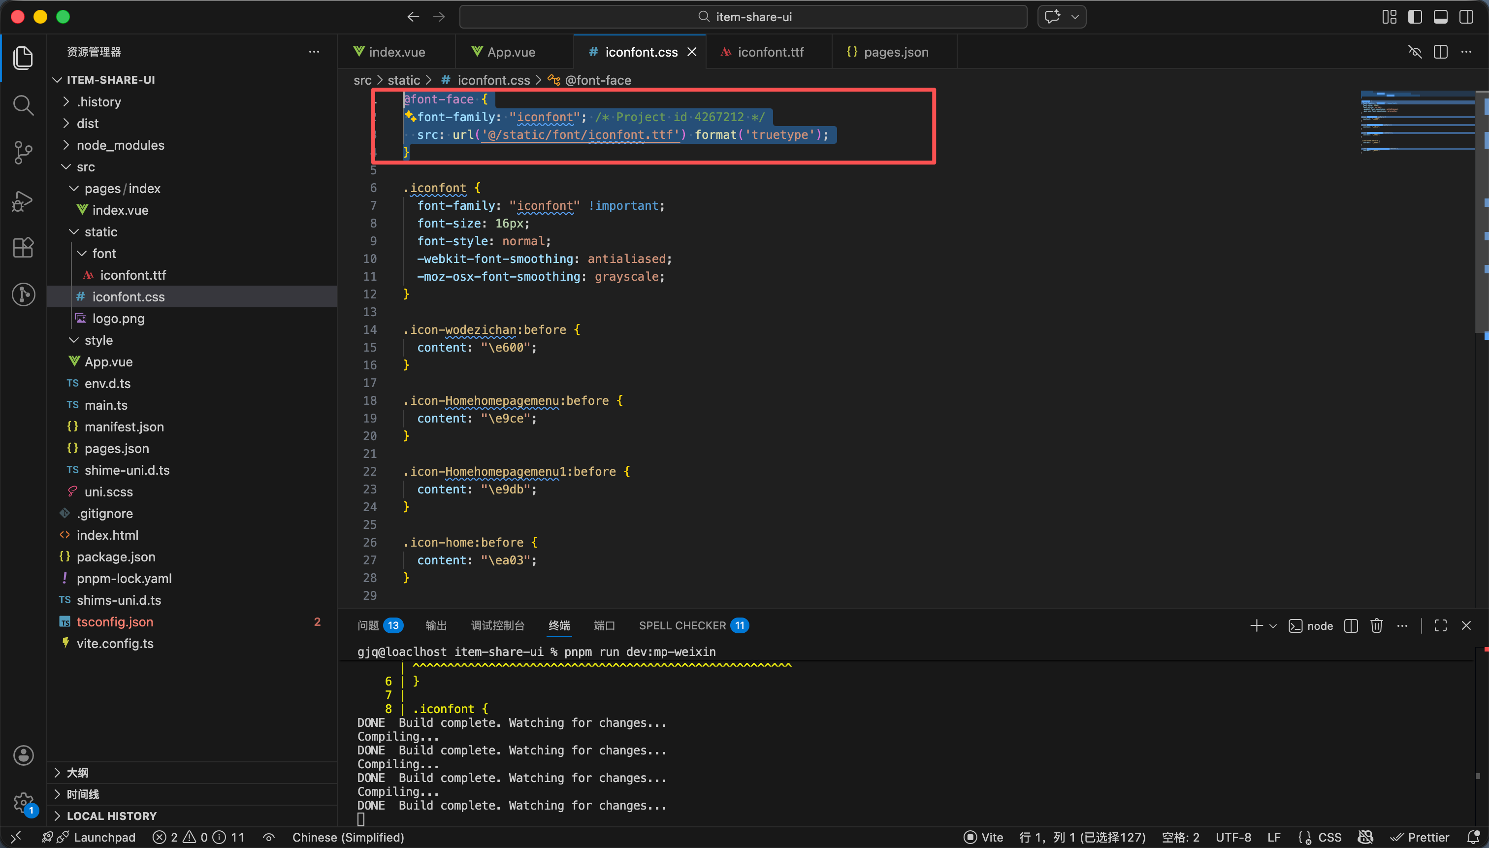Open new terminal launch profile dropdown
The image size is (1489, 848).
click(1273, 625)
